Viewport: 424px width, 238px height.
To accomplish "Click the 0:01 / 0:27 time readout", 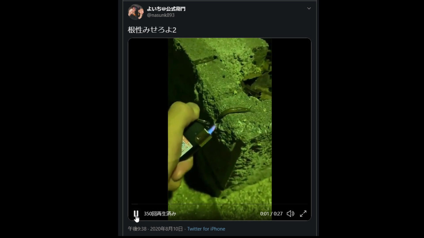I will [271, 214].
